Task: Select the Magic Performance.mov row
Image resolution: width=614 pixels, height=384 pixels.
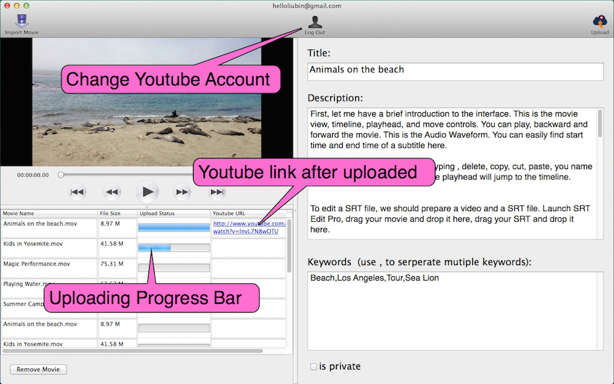Action: [x=143, y=267]
